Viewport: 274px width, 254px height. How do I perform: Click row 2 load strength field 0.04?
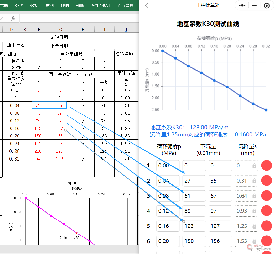168,181
